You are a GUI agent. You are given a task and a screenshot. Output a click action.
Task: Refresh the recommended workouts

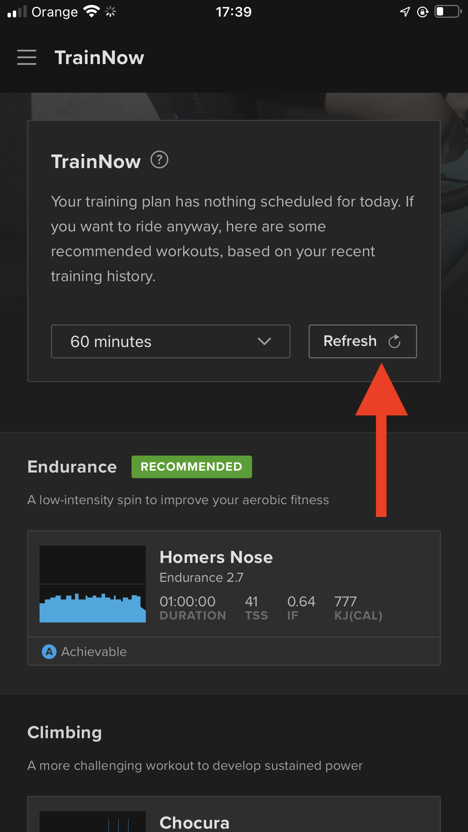(x=363, y=341)
